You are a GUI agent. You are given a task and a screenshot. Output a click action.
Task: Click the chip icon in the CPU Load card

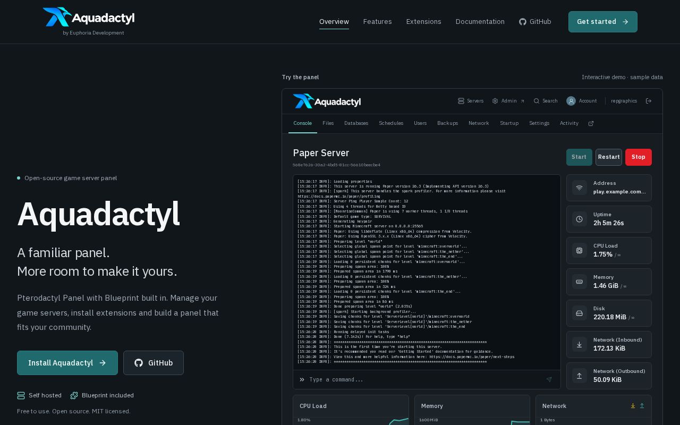coord(580,250)
